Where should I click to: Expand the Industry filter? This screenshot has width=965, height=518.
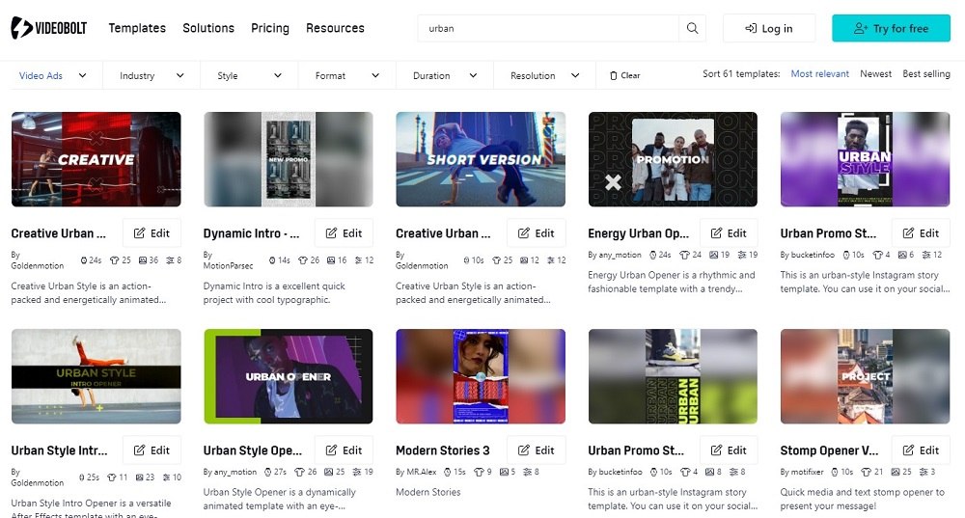tap(152, 75)
